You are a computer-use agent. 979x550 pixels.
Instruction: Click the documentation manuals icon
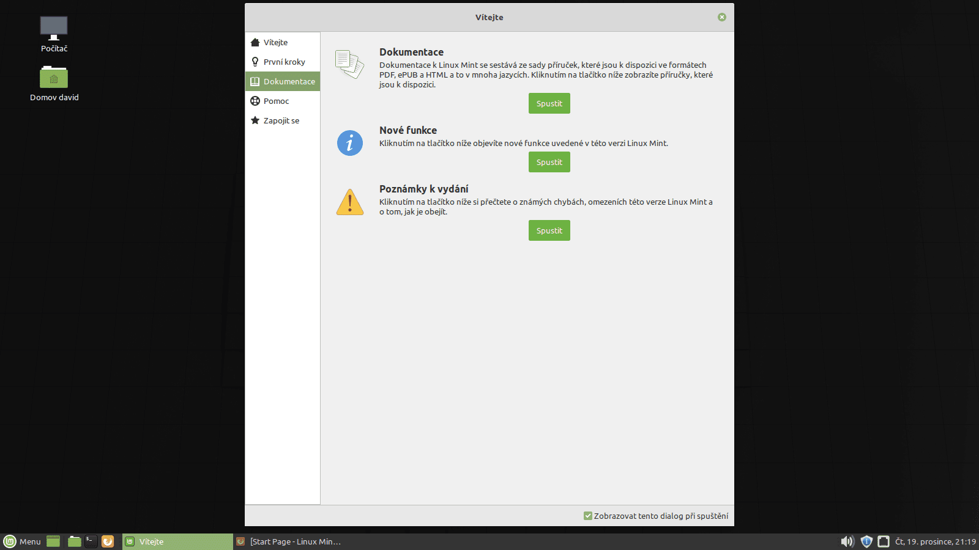[x=349, y=62]
